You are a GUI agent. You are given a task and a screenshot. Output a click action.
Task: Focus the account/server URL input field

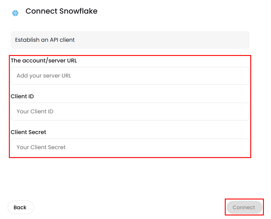pyautogui.click(x=130, y=76)
